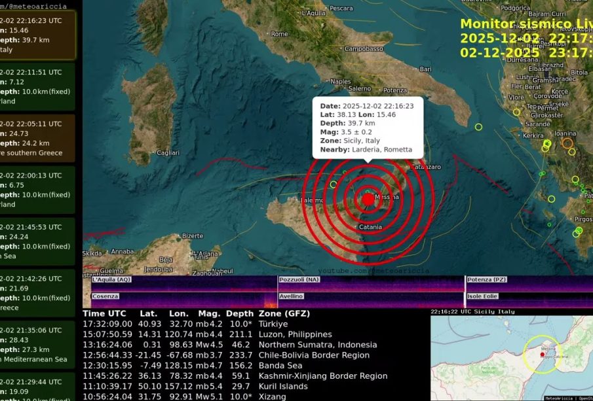The image size is (593, 401).
Task: Click the Isole Eolie station label
Action: click(482, 296)
